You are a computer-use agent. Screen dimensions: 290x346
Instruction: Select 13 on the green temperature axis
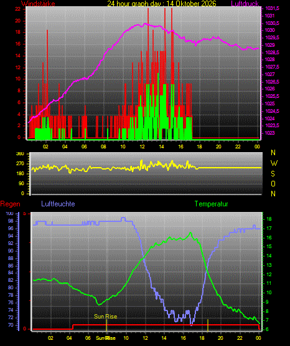click(269, 265)
